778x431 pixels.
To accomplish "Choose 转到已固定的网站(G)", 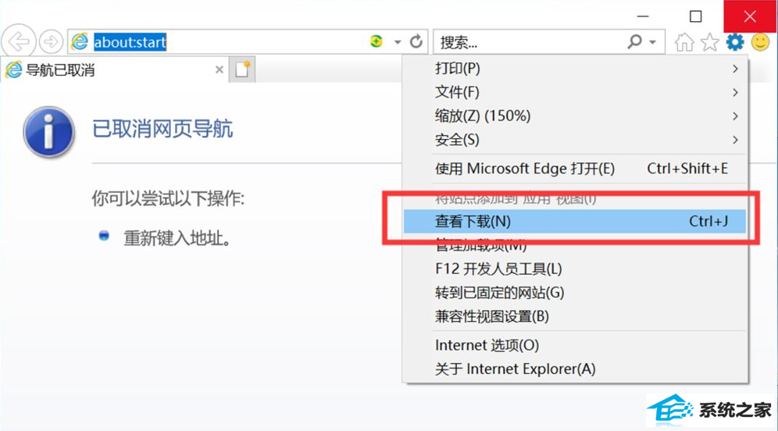I will (x=575, y=293).
